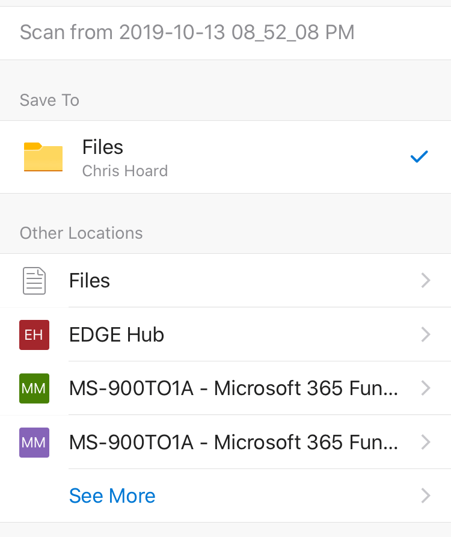Select MS-900TO1A label beside purple icon

(233, 443)
